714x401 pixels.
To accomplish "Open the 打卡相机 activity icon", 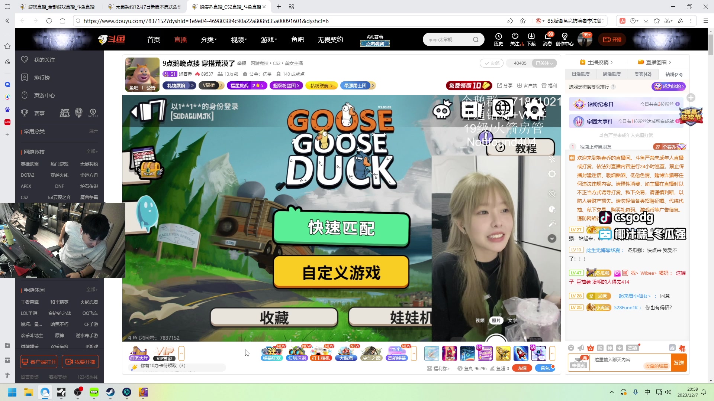I will click(x=321, y=353).
